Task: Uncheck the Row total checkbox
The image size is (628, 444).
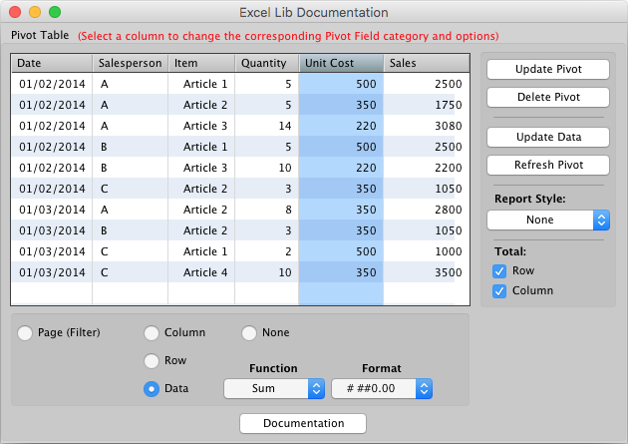Action: [500, 271]
